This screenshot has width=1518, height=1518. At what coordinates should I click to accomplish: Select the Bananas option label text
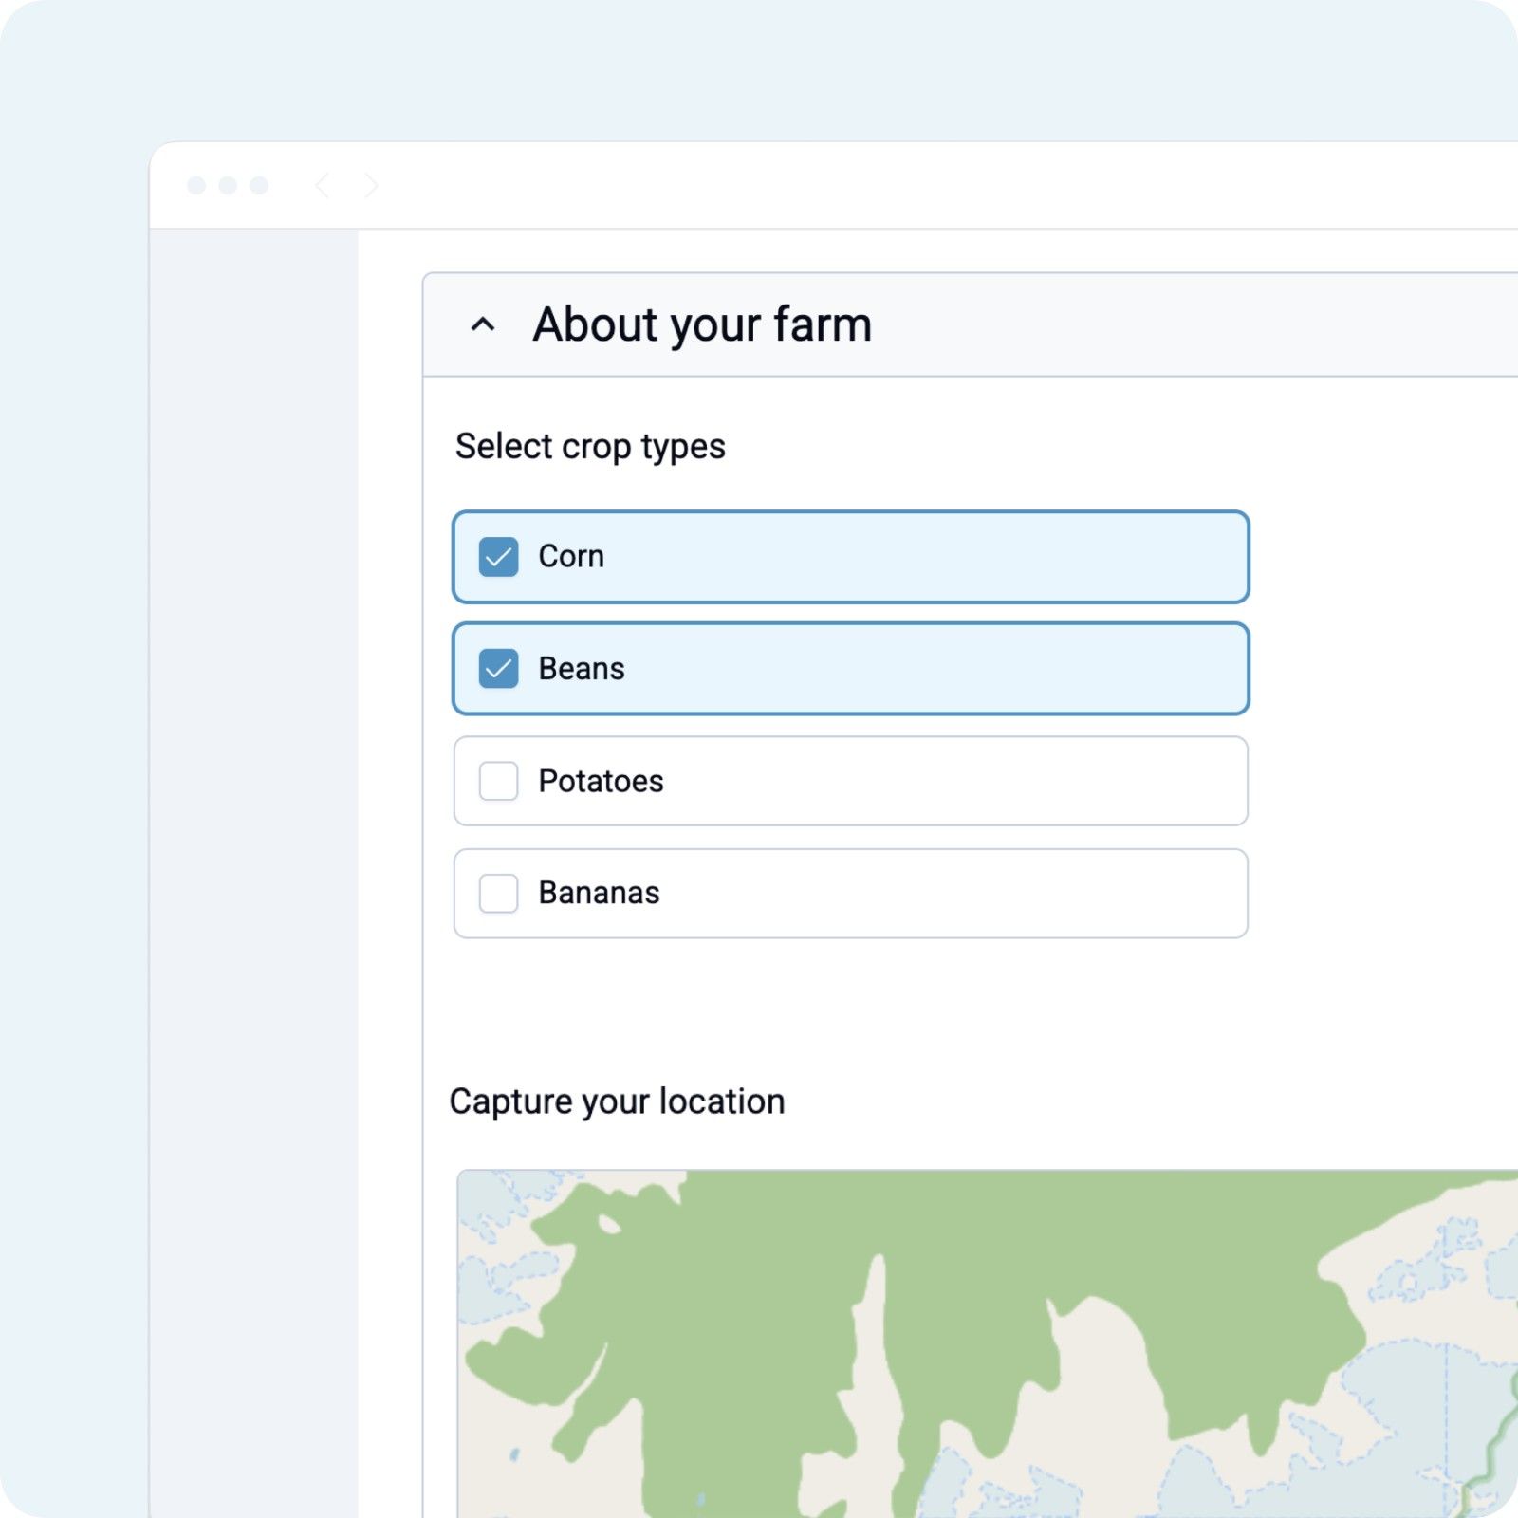(599, 893)
